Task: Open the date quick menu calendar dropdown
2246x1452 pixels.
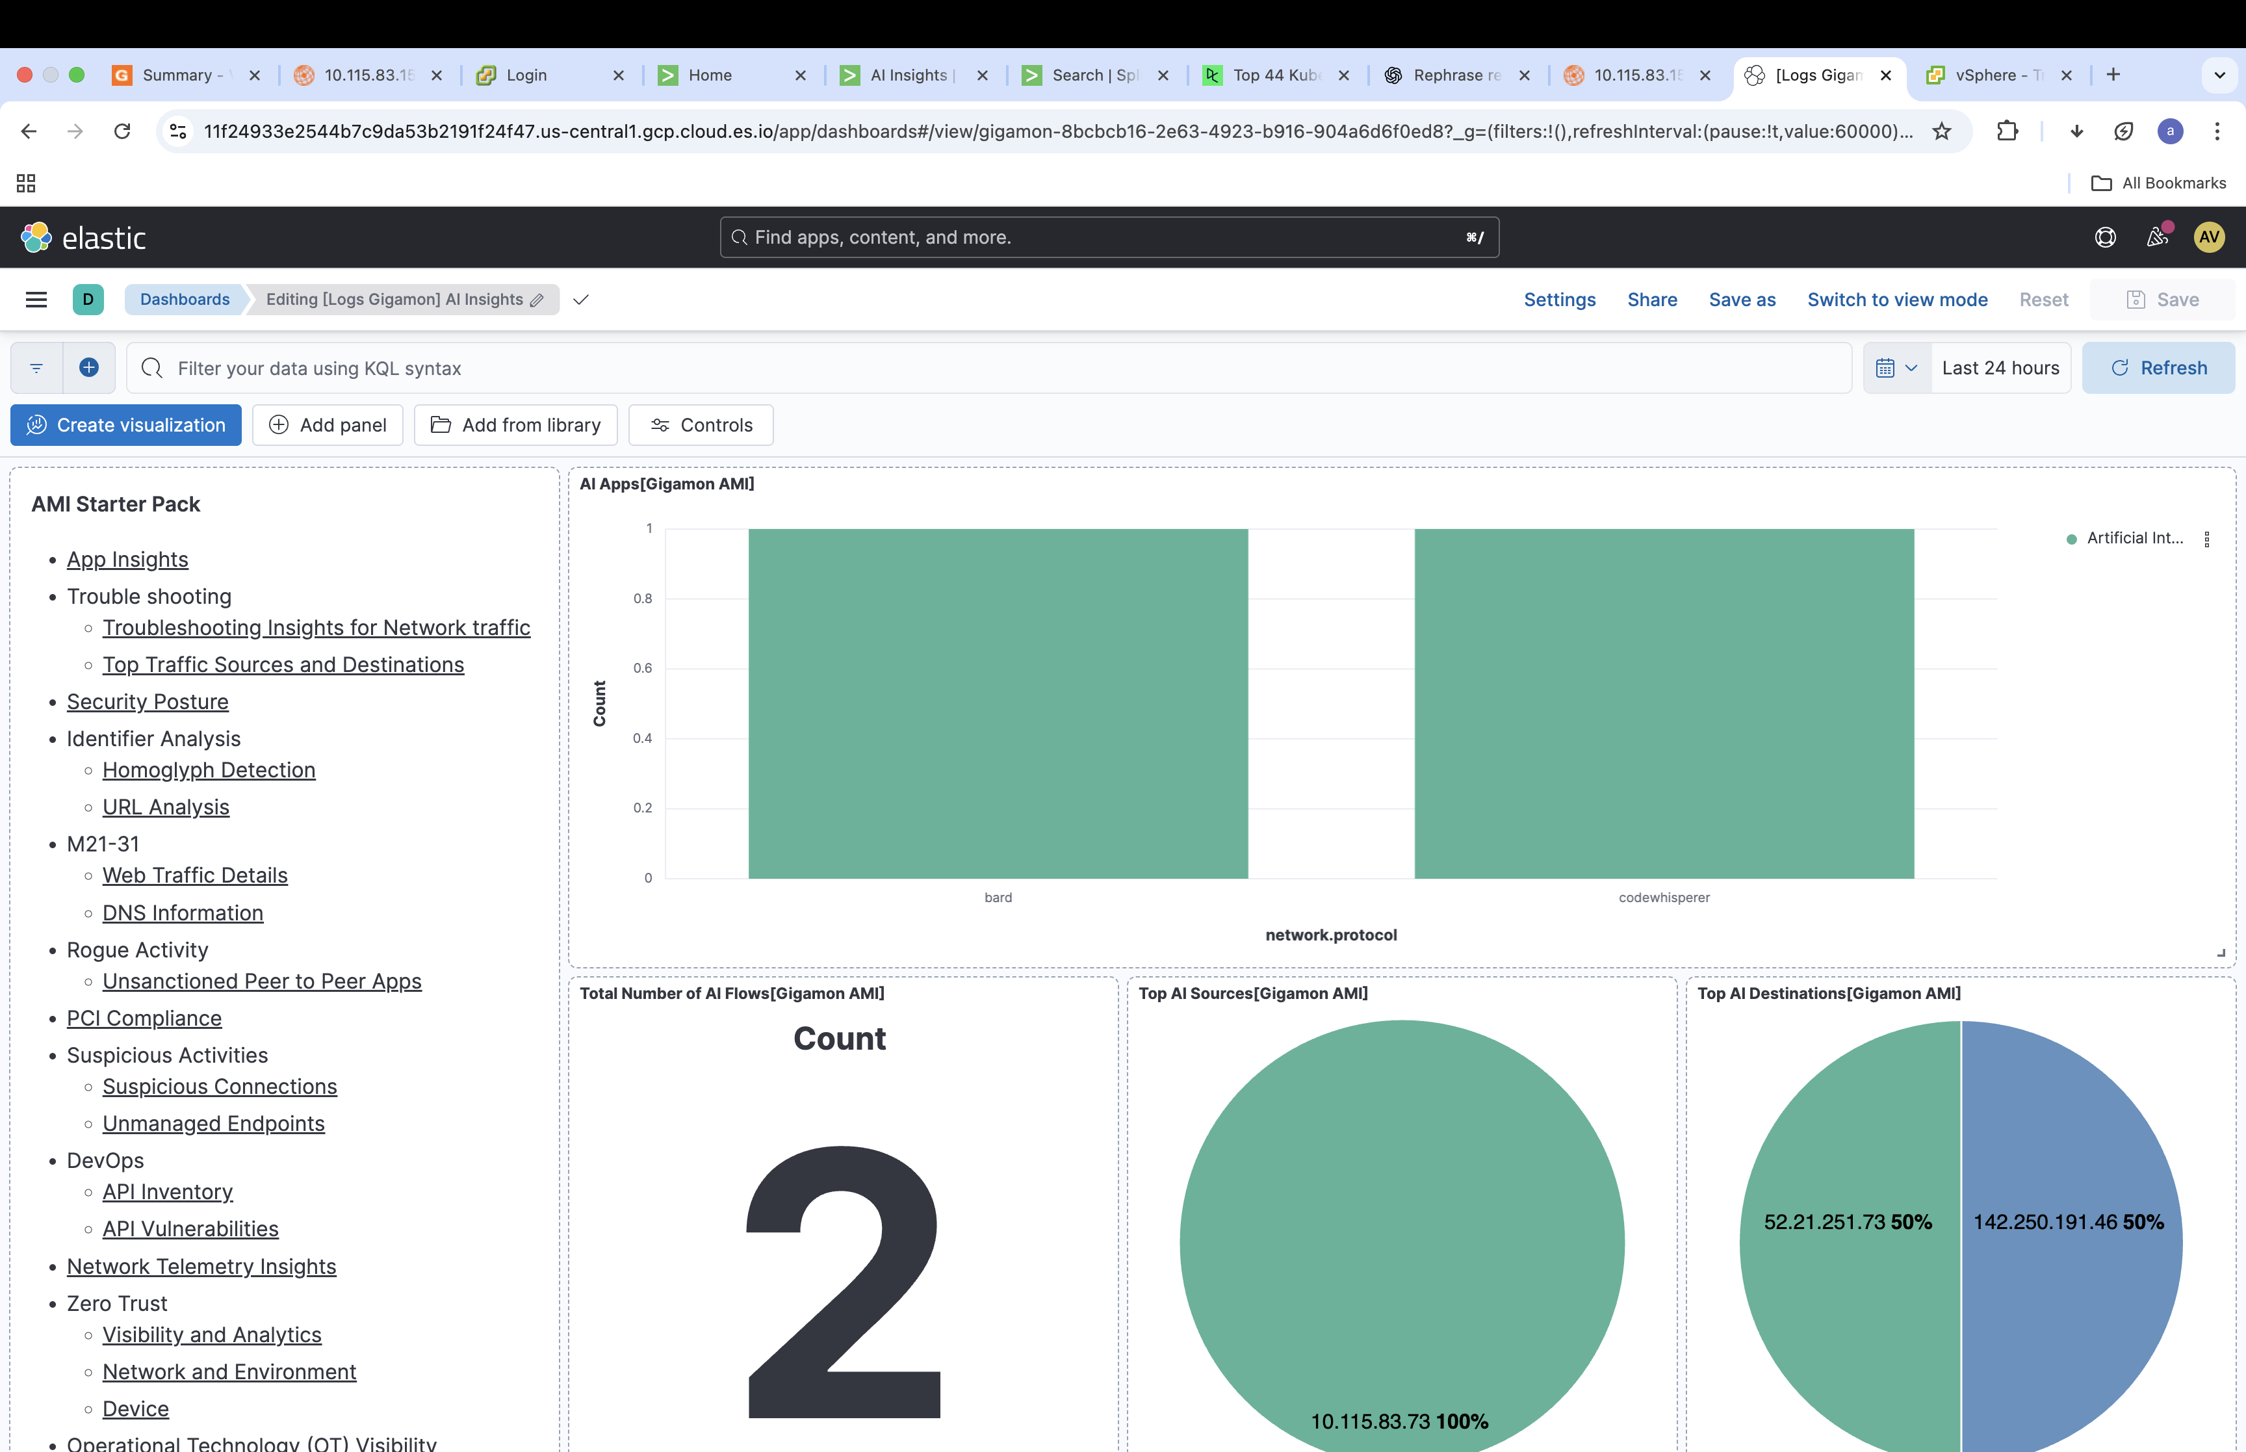Action: click(1896, 368)
